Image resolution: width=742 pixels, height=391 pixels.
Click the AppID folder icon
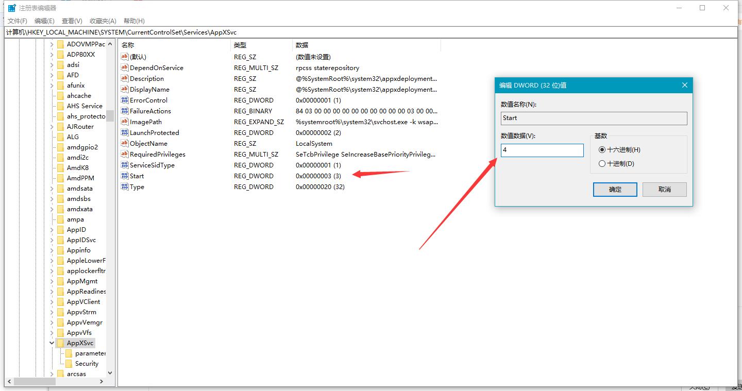tap(61, 230)
